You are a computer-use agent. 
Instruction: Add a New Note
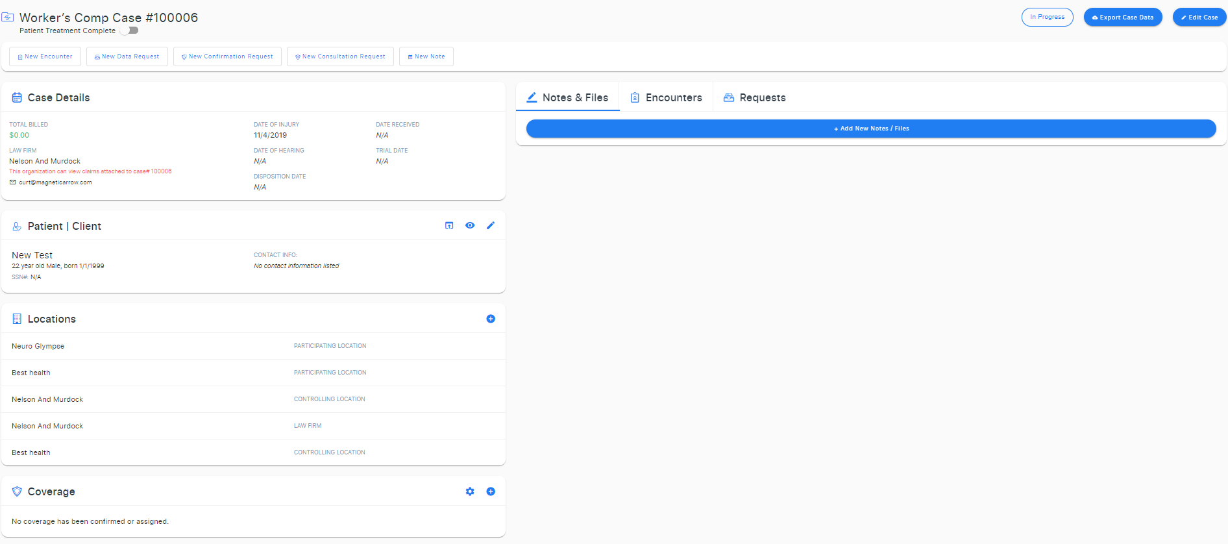(426, 56)
